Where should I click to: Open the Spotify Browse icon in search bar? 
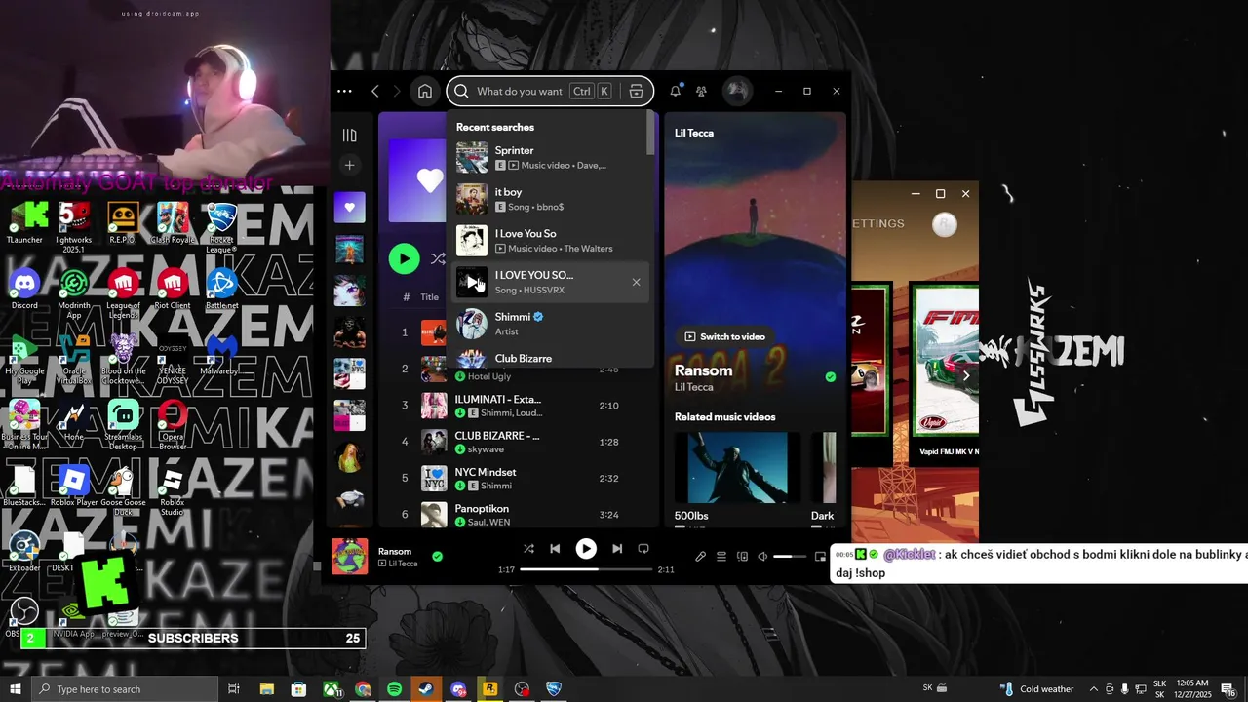point(636,91)
